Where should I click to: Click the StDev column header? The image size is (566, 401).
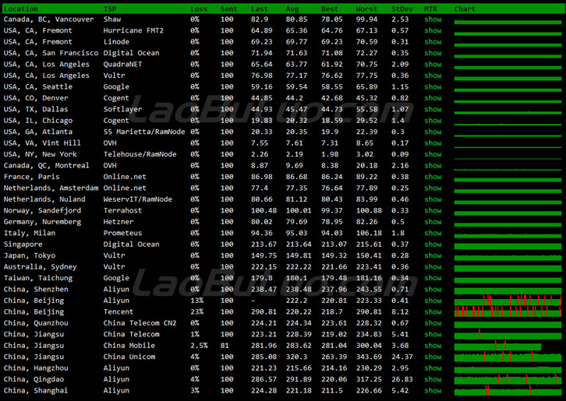click(x=402, y=9)
